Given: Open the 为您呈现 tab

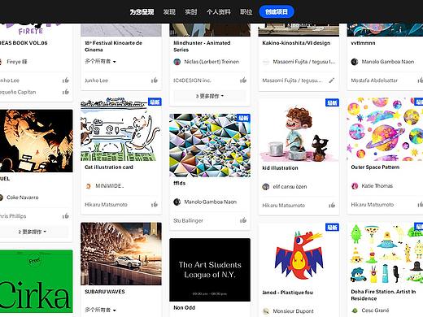Looking at the screenshot, I should (x=142, y=12).
